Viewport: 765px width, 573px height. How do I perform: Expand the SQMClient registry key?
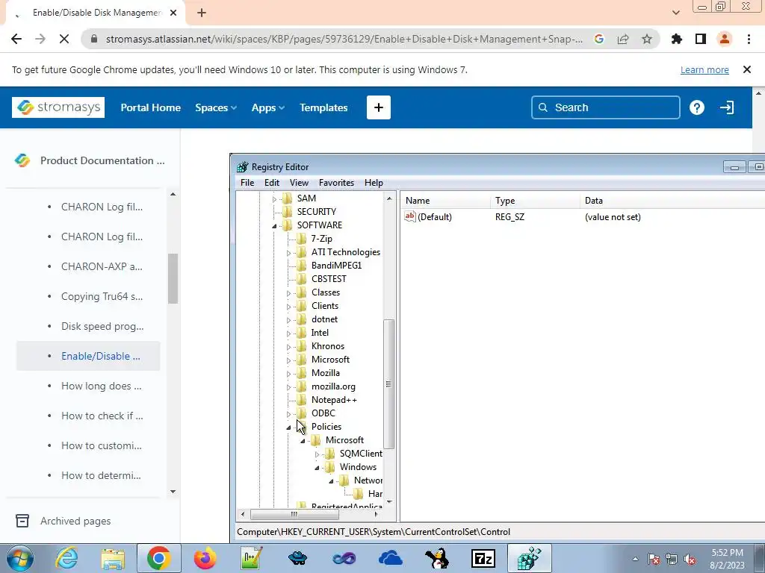317,454
